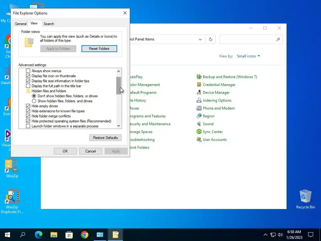Click the advanced settings scrollbar thumb
This screenshot has width=321, height=241.
point(118,85)
